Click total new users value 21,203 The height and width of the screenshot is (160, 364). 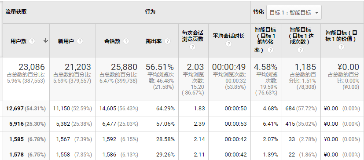tap(78, 67)
